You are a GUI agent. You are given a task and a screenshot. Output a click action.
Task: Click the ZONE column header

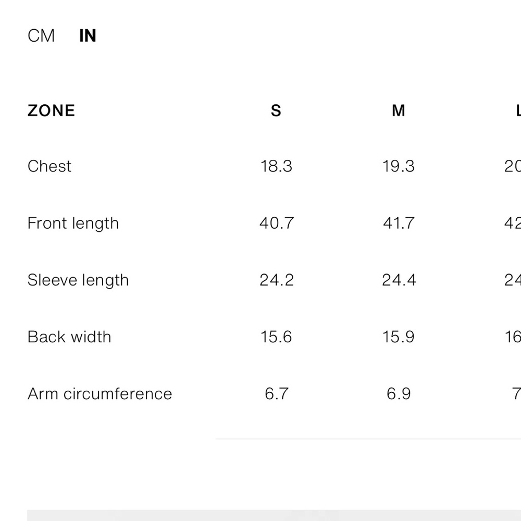point(51,110)
